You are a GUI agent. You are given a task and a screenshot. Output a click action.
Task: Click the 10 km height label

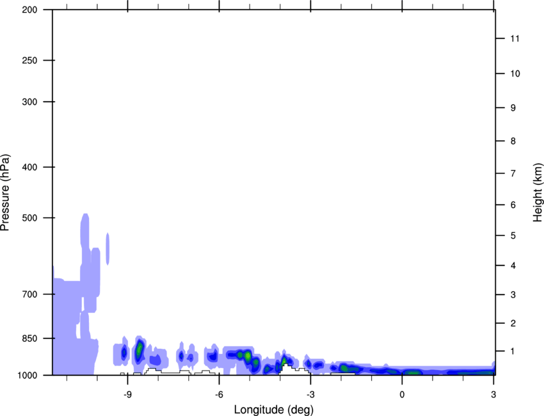click(515, 74)
